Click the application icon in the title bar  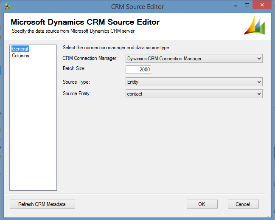coord(8,7)
